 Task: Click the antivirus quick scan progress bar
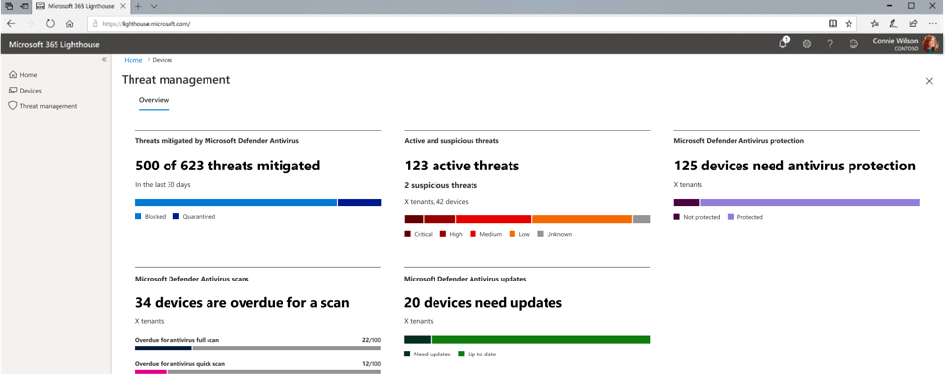(x=258, y=372)
